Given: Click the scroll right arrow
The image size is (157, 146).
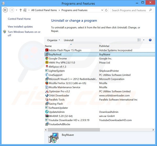Looking at the screenshot, I should 153,130.
